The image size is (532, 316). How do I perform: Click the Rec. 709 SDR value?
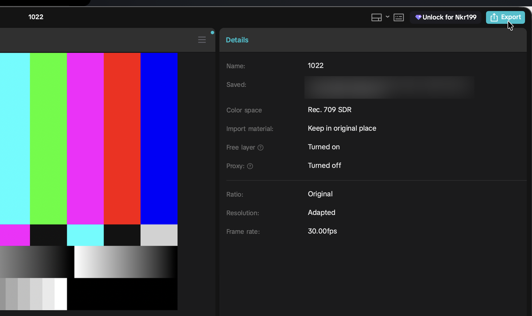tap(330, 110)
